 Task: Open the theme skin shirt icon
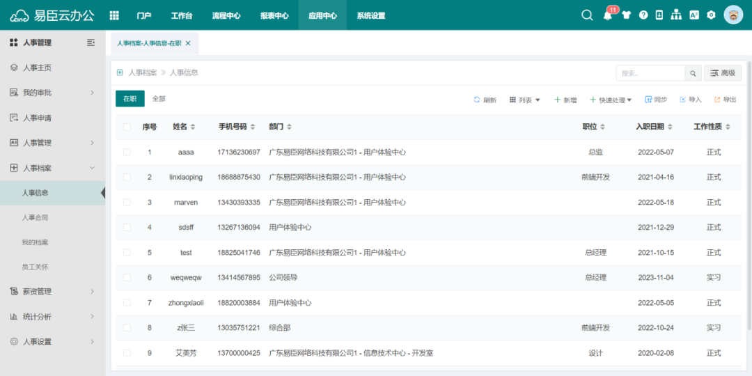coord(627,15)
